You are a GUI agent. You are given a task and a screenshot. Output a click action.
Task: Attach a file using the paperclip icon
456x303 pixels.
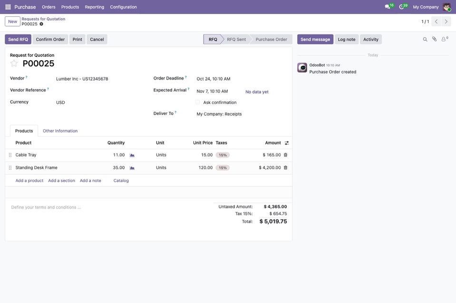point(434,39)
